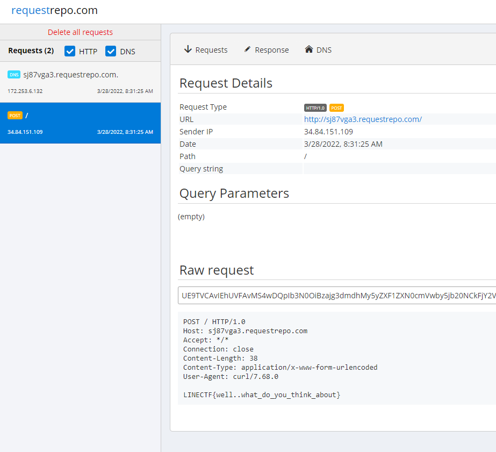Click the Sender IP value 34.84.151.109

coord(328,132)
